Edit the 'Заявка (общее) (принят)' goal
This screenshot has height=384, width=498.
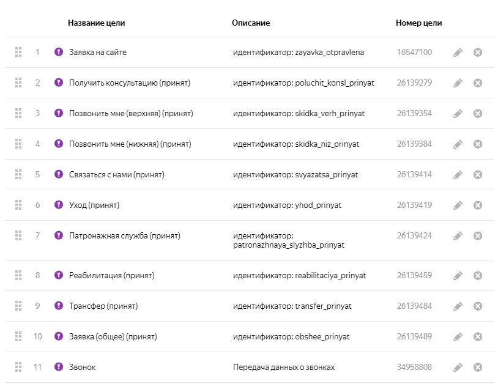tap(458, 337)
